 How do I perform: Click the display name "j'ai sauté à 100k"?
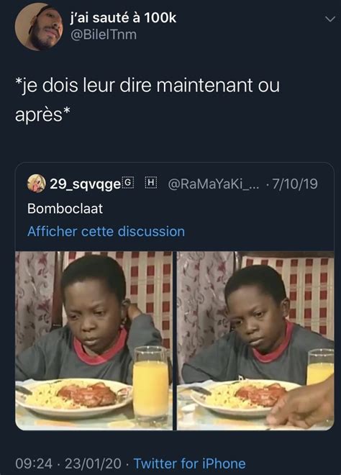click(x=123, y=17)
